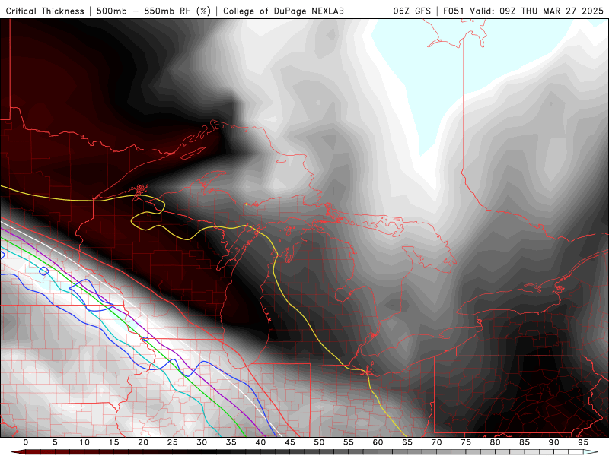
Task: Click the 45 value on the color scale
Action: (290, 442)
